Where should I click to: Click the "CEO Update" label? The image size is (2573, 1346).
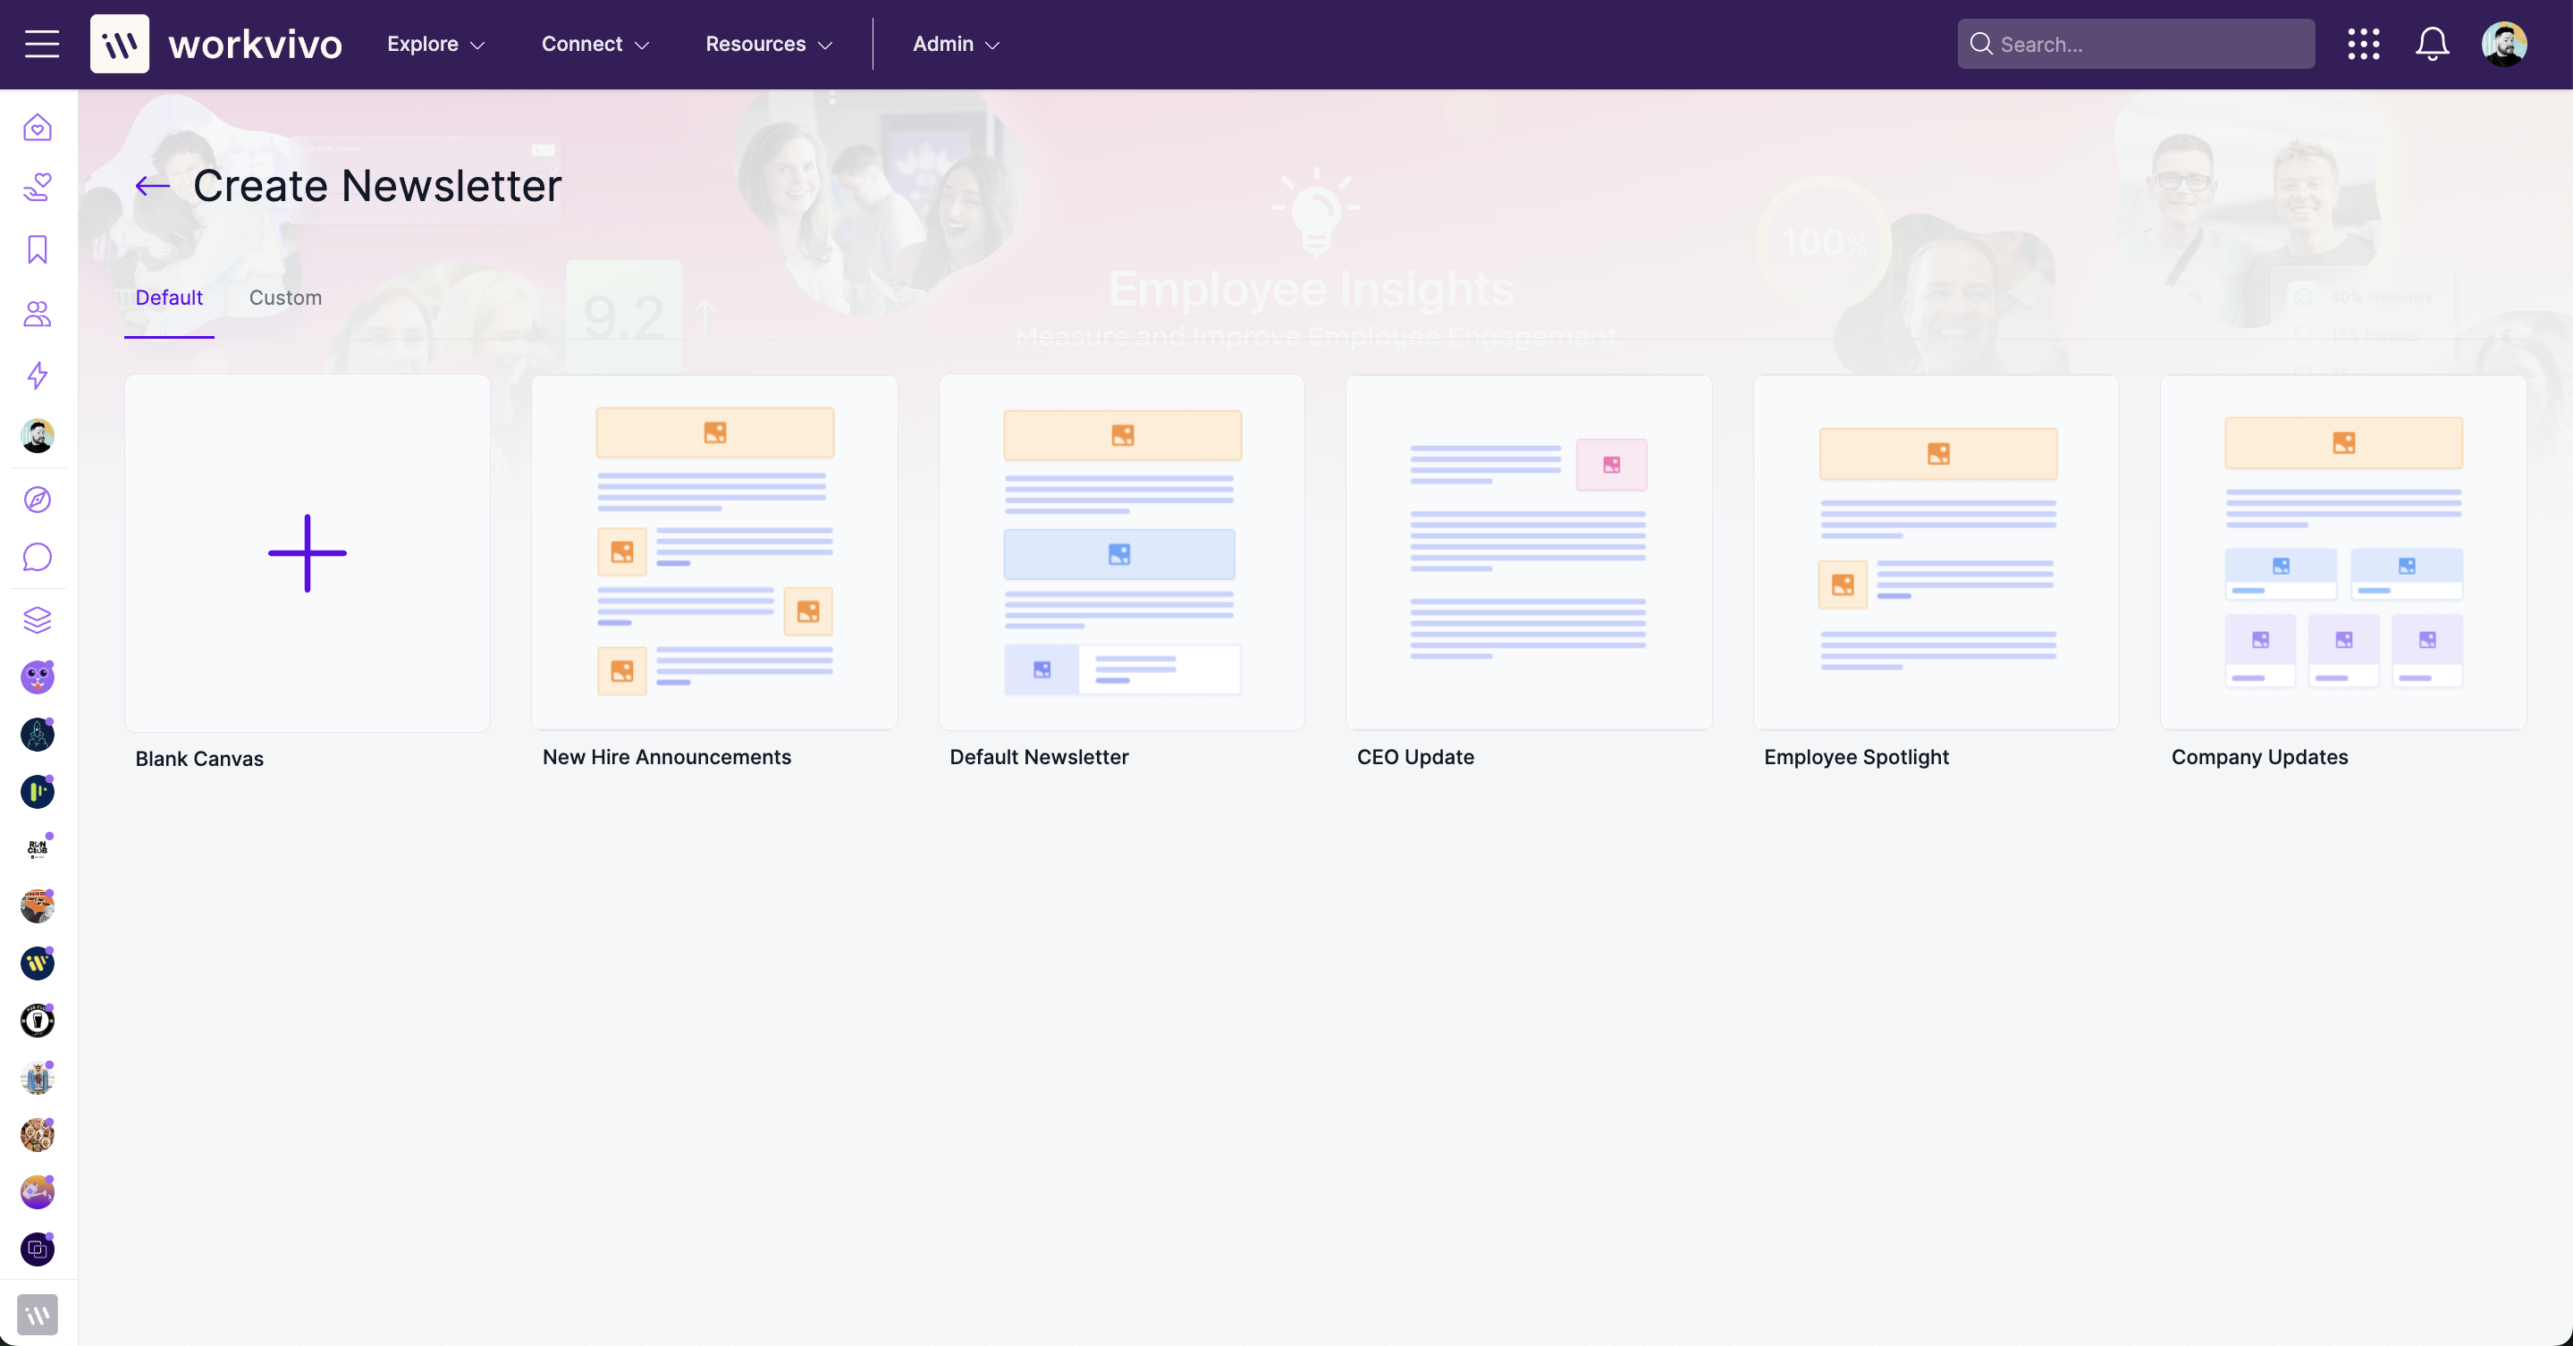click(x=1415, y=757)
